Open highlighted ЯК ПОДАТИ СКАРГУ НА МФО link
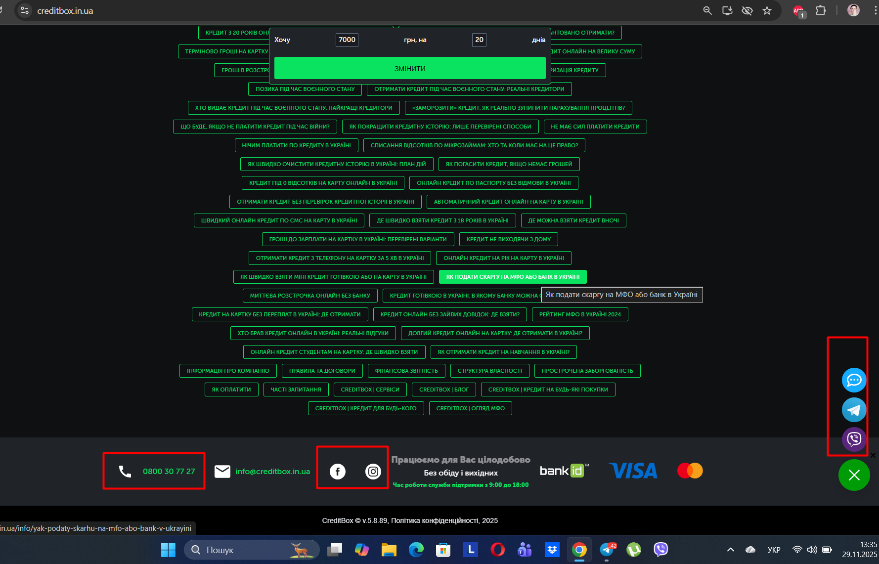Screen dimensions: 879x564 click(513, 277)
